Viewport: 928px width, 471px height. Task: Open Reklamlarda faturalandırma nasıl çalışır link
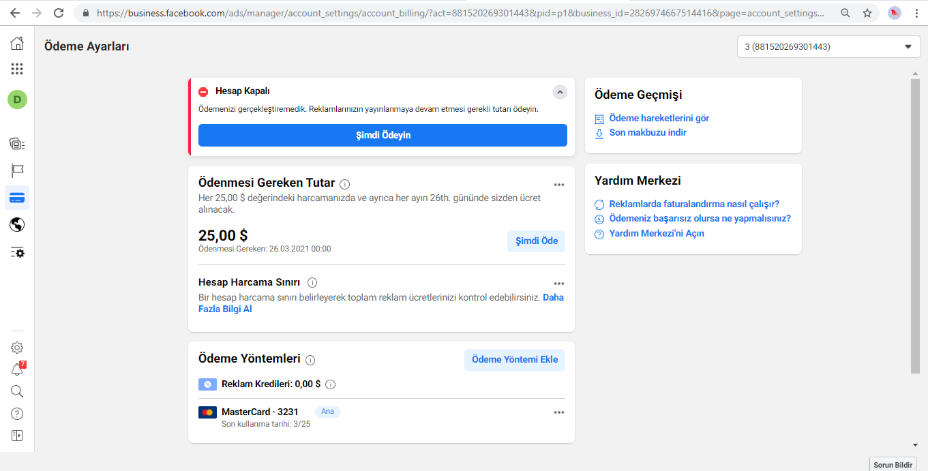[x=694, y=204]
